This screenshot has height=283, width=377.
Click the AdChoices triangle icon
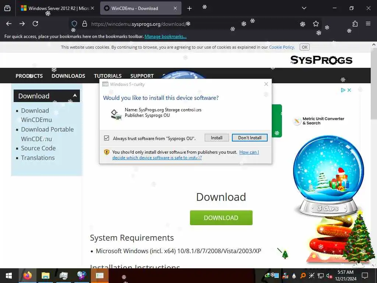pos(343,90)
